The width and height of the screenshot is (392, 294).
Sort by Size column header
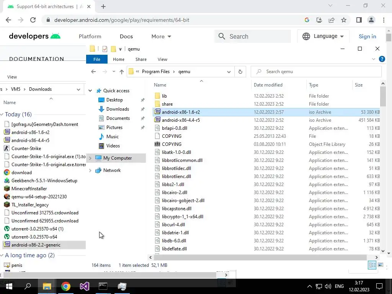pos(358,85)
